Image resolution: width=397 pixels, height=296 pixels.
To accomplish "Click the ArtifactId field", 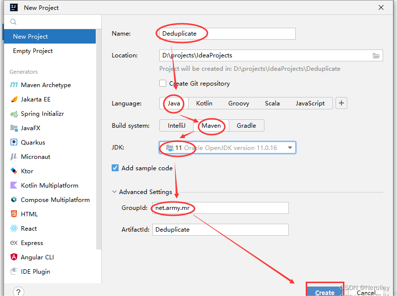I will point(220,230).
